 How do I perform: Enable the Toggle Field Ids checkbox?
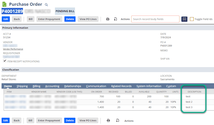[192, 19]
